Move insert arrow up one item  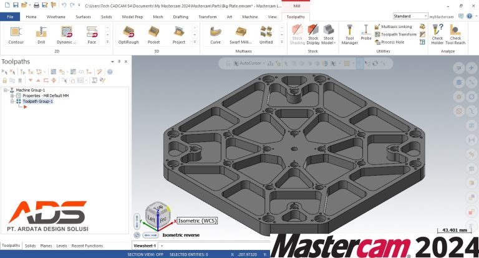pyautogui.click(x=38, y=80)
